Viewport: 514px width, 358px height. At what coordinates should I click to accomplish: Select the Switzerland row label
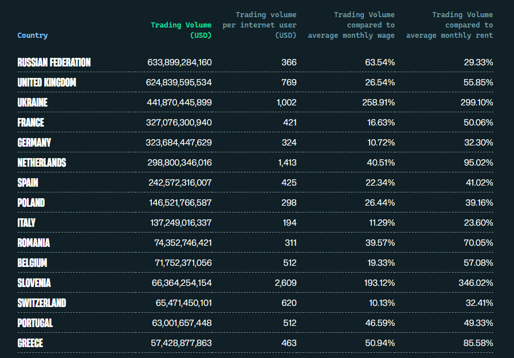[x=42, y=303]
